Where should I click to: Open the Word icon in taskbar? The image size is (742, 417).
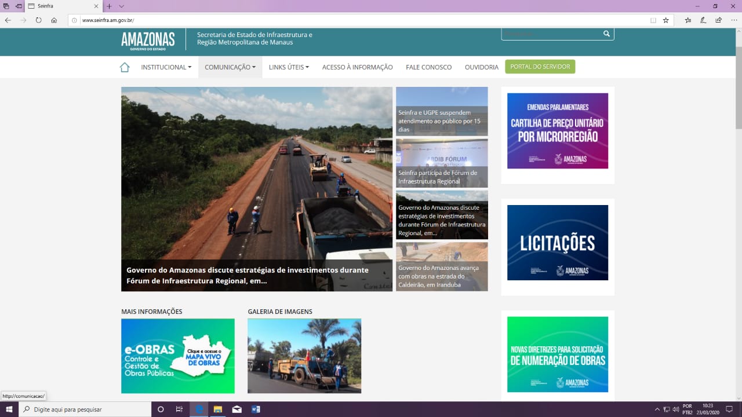pyautogui.click(x=256, y=409)
